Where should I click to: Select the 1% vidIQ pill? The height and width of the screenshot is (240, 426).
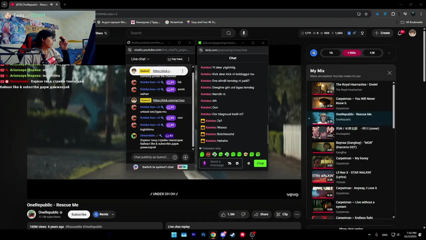coord(331,53)
